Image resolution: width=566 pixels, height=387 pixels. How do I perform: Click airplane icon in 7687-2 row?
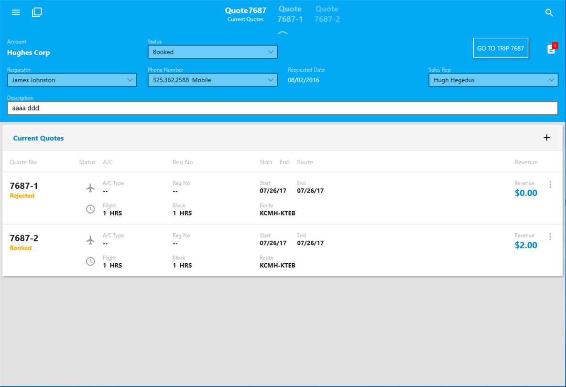tap(90, 240)
